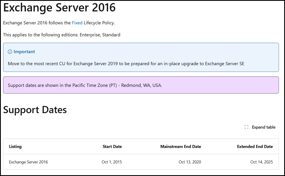285x176 pixels.
Task: Click the Expand table brackets icon
Action: click(x=247, y=127)
